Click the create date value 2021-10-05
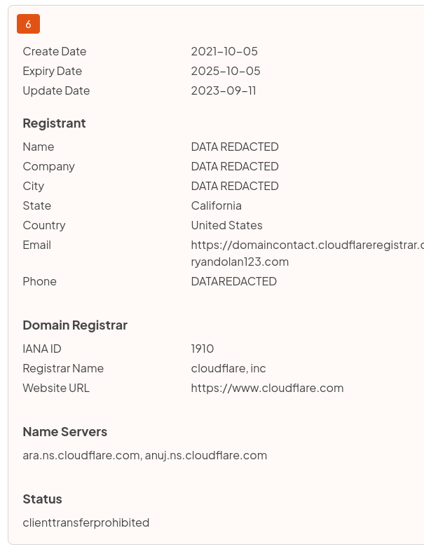This screenshot has height=554, width=424. point(224,51)
